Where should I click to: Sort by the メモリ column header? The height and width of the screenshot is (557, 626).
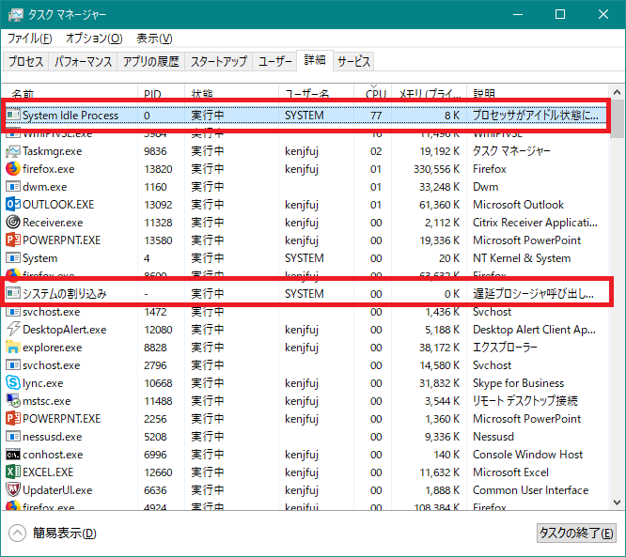[x=430, y=92]
